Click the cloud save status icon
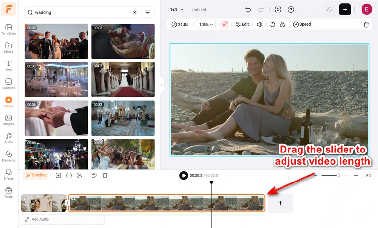Image resolution: width=378 pixels, height=228 pixels. pos(330,10)
